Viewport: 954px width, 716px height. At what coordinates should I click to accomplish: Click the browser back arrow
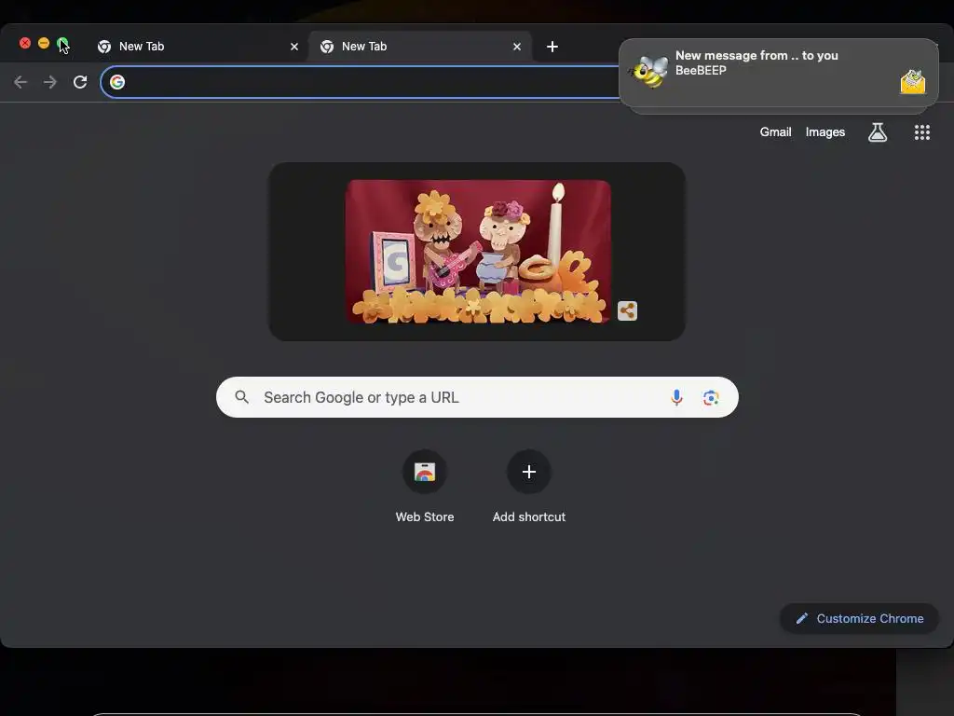[20, 82]
